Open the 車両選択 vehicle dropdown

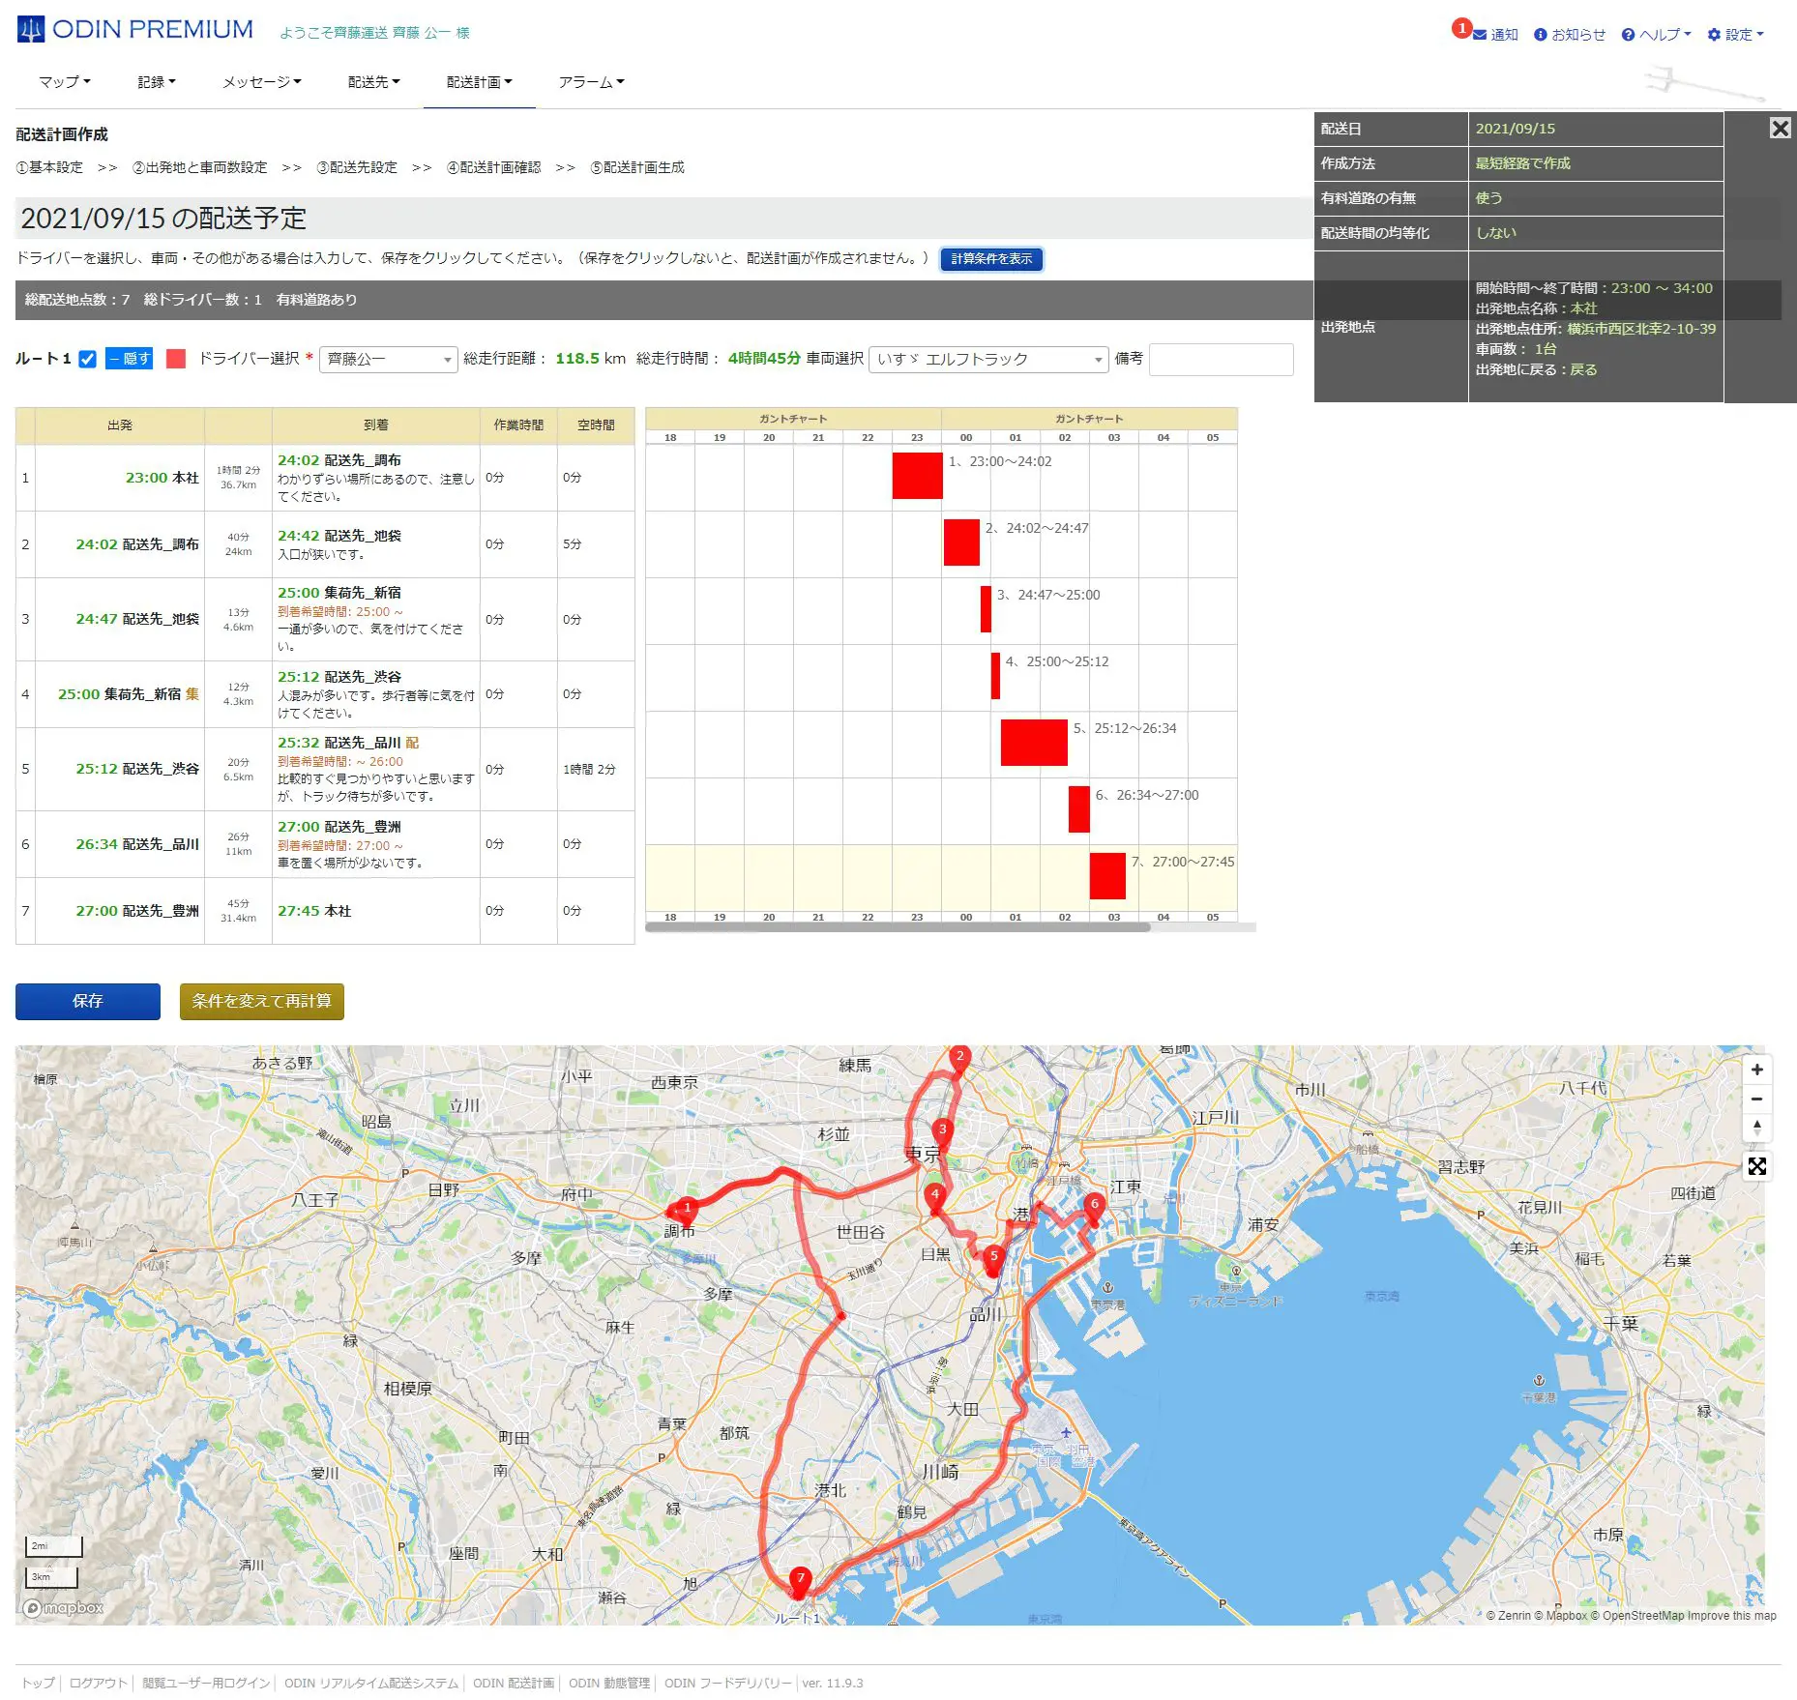987,360
